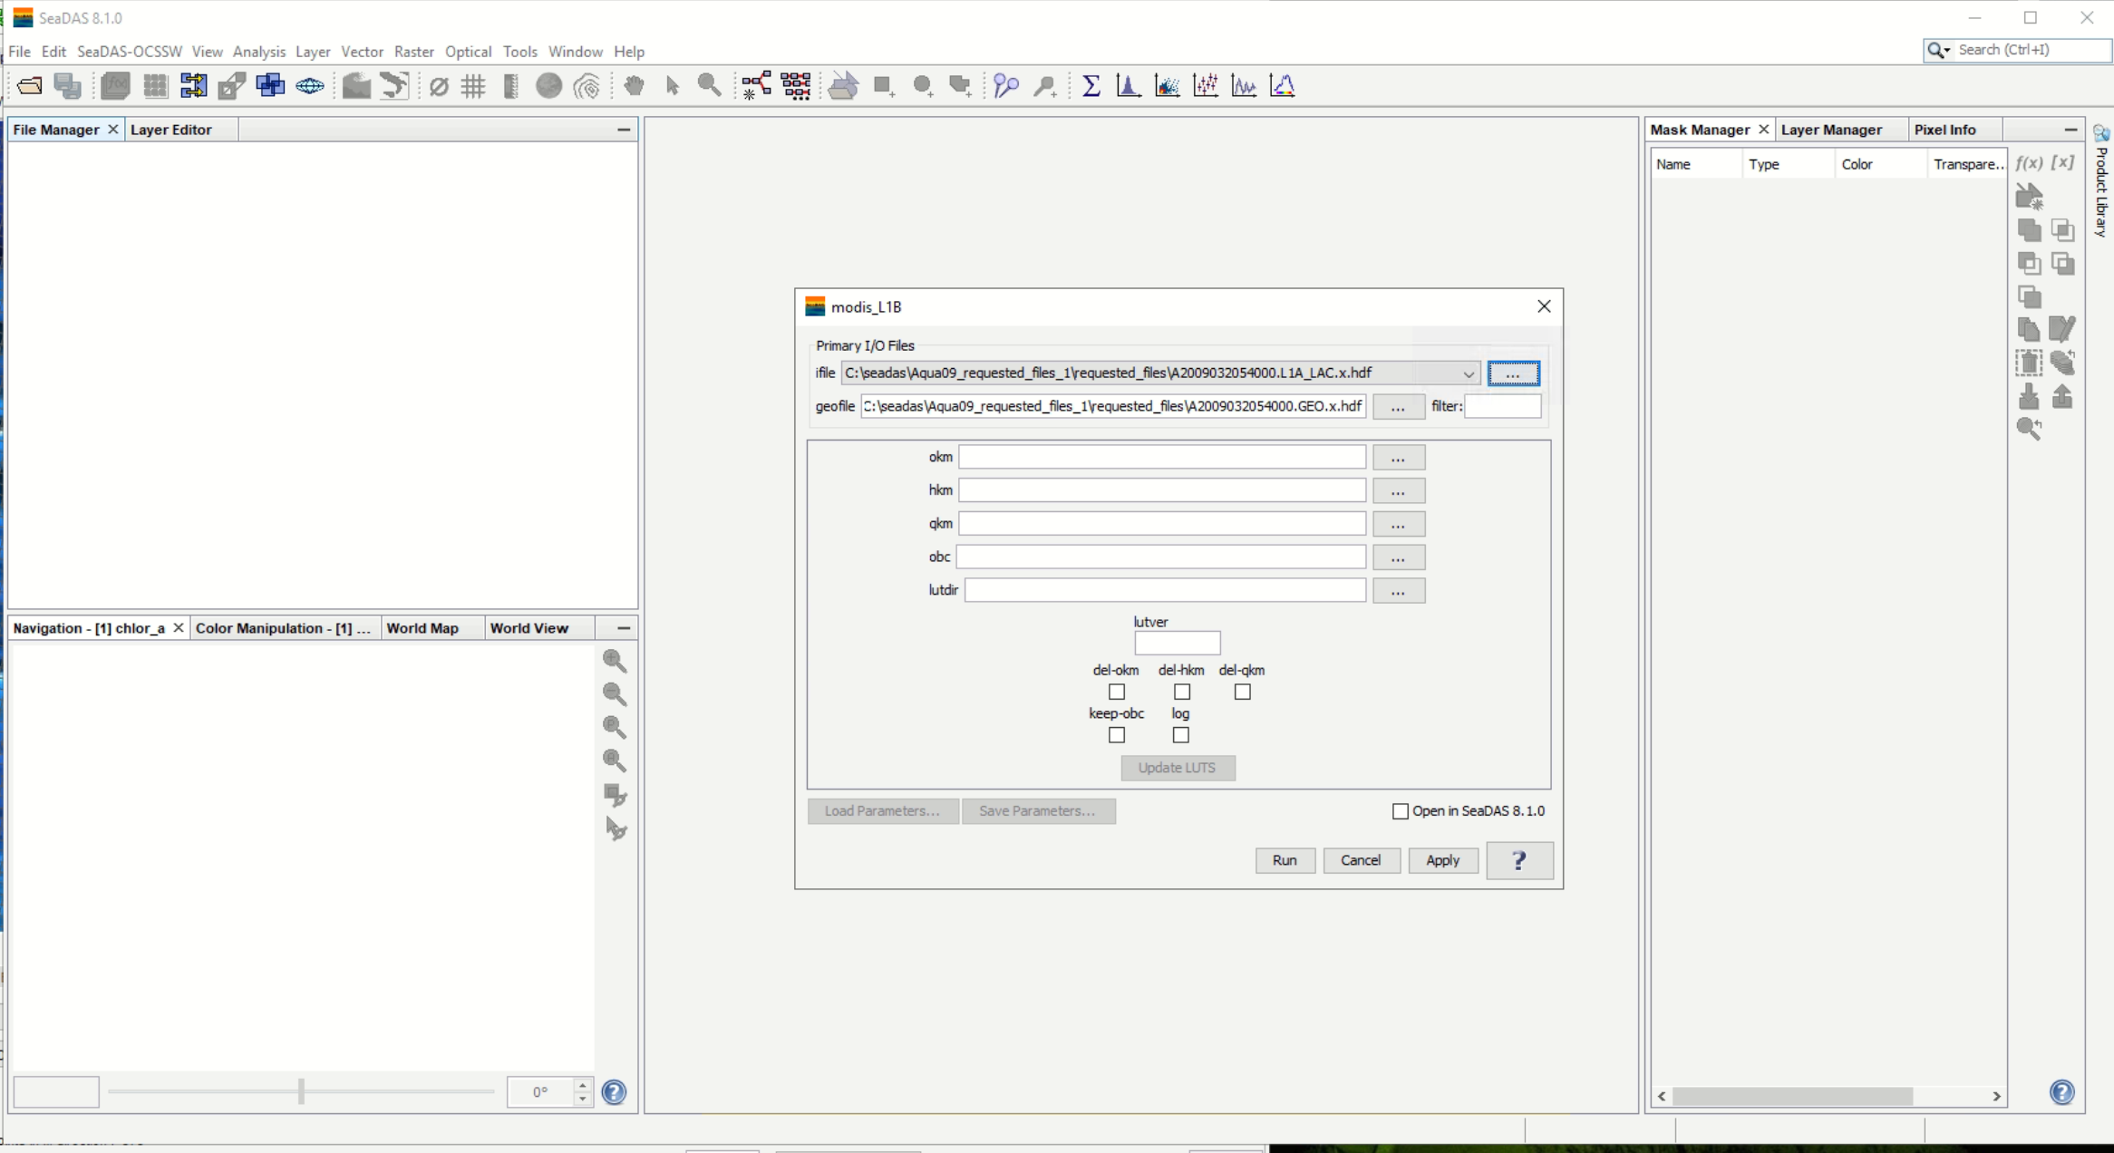This screenshot has height=1153, width=2114.
Task: Select the histogram chart icon
Action: [1129, 87]
